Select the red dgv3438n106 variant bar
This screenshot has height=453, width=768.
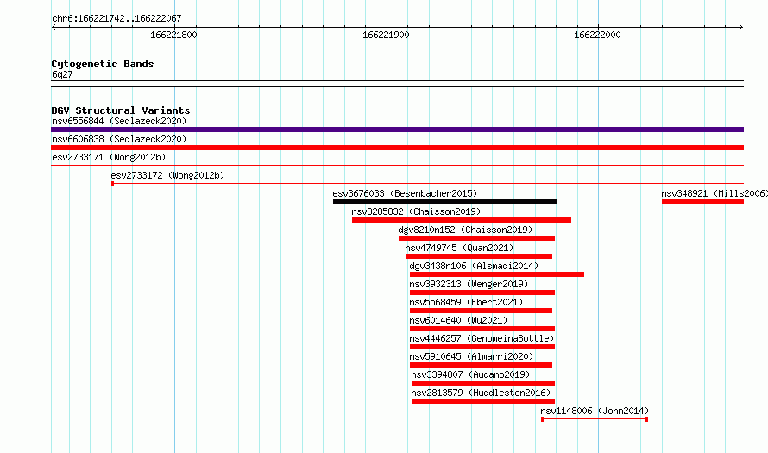coord(497,274)
